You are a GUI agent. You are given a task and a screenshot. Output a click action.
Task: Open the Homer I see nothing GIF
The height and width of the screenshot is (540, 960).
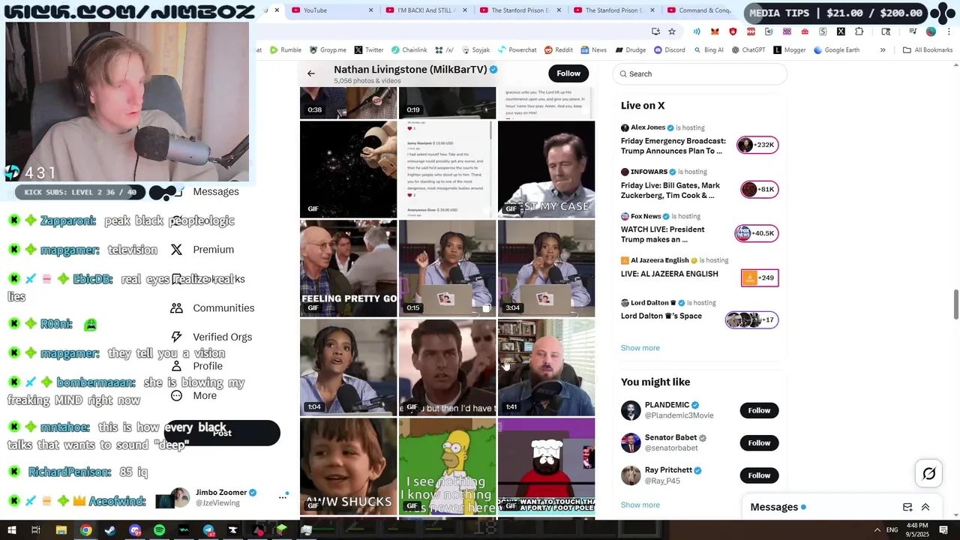(447, 466)
